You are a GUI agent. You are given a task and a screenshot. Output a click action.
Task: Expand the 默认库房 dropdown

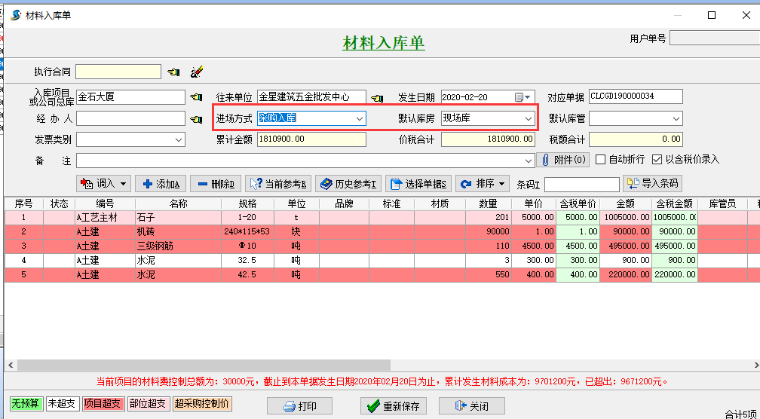[529, 118]
